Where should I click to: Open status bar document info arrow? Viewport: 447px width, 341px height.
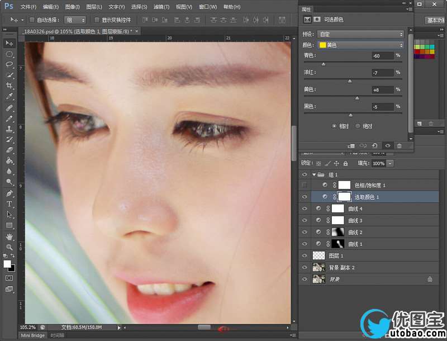pos(119,328)
